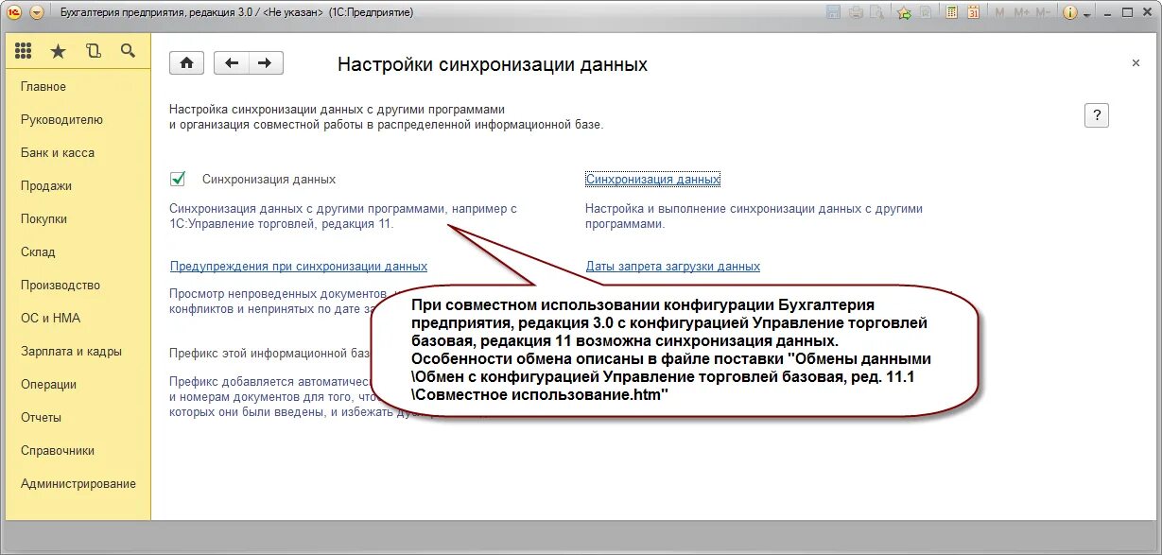Click the M memory button in title bar
Screen dimensions: 1162x555
click(999, 12)
